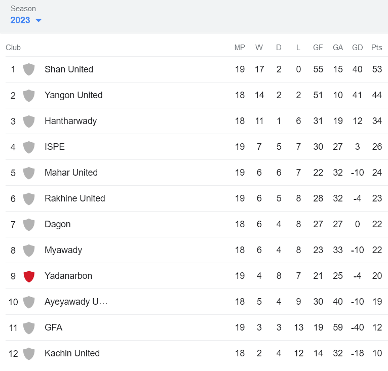Click Mahar United's shield icon
Screen dimensions: 388x371
pyautogui.click(x=29, y=173)
